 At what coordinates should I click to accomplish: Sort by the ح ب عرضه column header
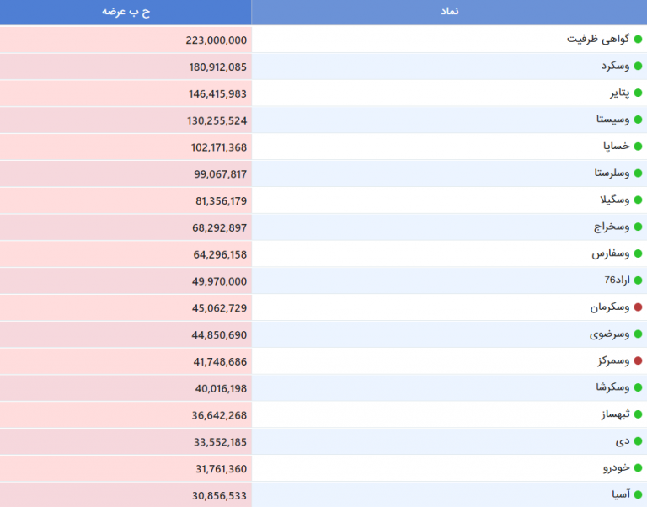(126, 12)
